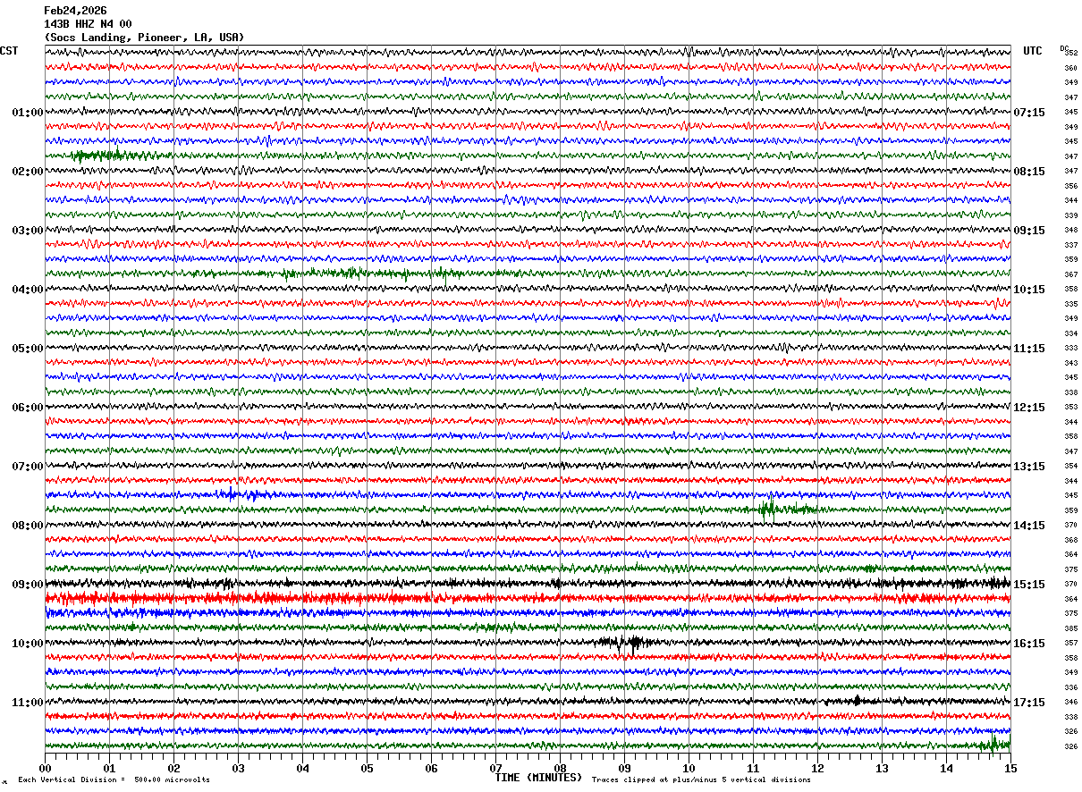Select the 08:00 CST time label
Viewport: 1082px width, 792px height.
pyautogui.click(x=28, y=526)
